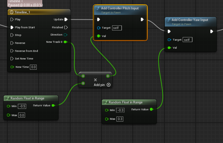The image size is (223, 143).
Task: Select the right Random Float in Range header
Action: point(129,102)
